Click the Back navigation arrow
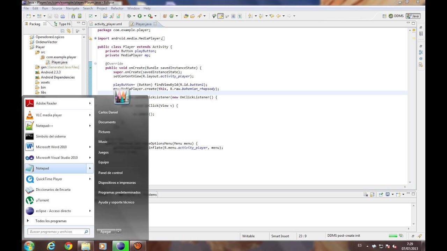Image resolution: width=447 pixels, height=251 pixels. click(x=279, y=16)
